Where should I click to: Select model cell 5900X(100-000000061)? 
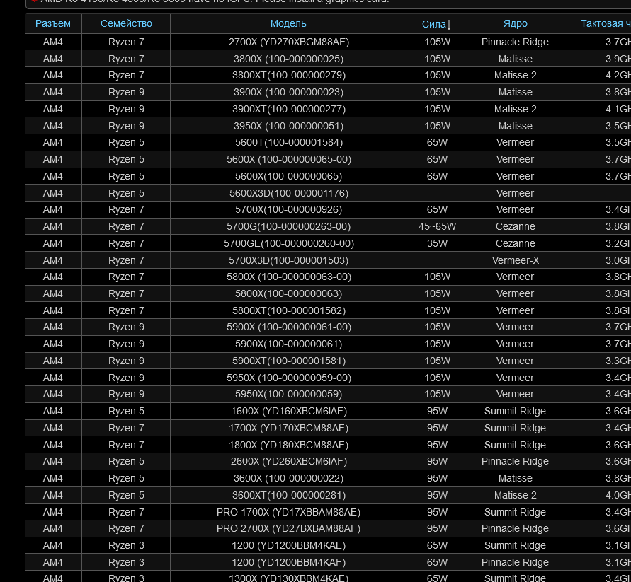point(288,344)
